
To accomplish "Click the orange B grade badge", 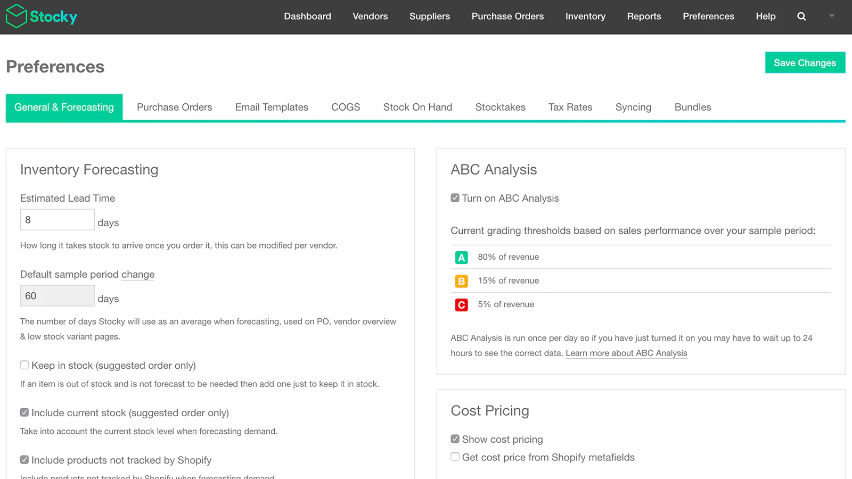I will click(x=461, y=281).
